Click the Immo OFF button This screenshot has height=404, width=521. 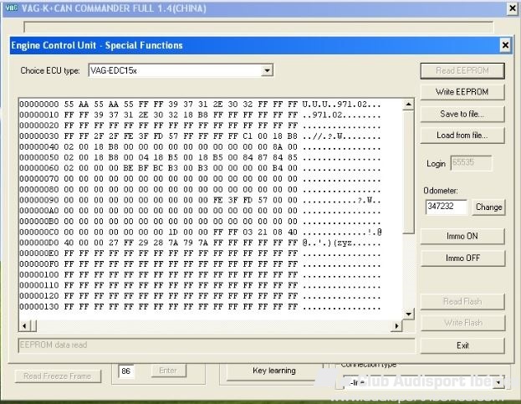tap(462, 258)
